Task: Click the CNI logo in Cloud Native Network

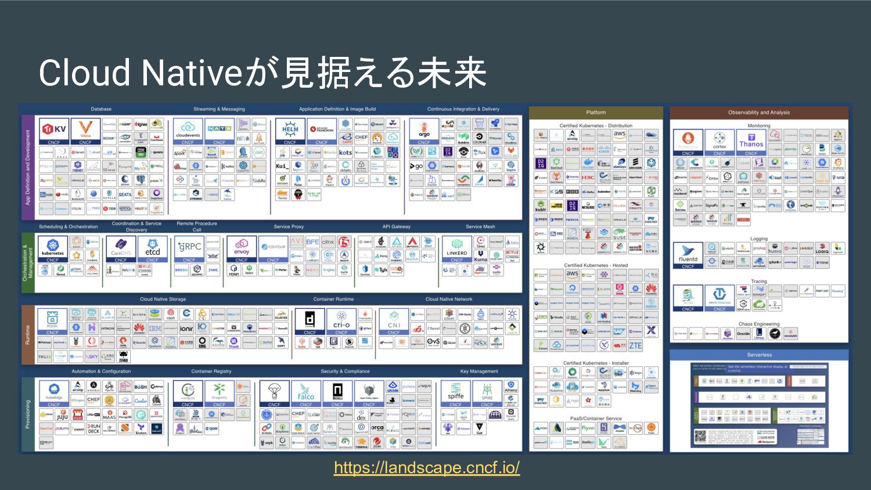Action: pyautogui.click(x=394, y=322)
